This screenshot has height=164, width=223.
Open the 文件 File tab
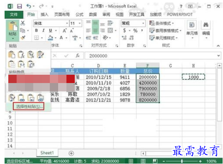[x=14, y=15]
